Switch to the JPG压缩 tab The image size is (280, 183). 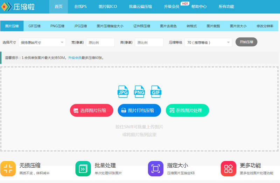tap(80, 26)
